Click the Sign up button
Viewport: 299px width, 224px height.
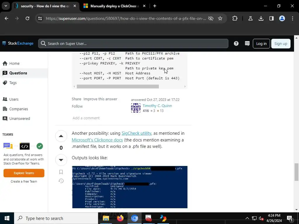(281, 43)
